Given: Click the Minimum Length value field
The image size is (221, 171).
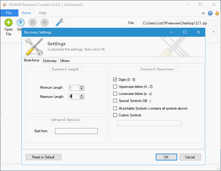Looking at the screenshot, I should (x=74, y=88).
